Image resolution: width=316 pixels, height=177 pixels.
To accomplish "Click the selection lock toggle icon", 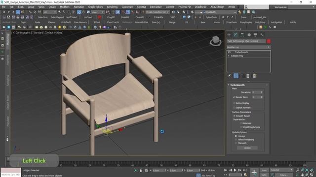I will pyautogui.click(x=141, y=170).
